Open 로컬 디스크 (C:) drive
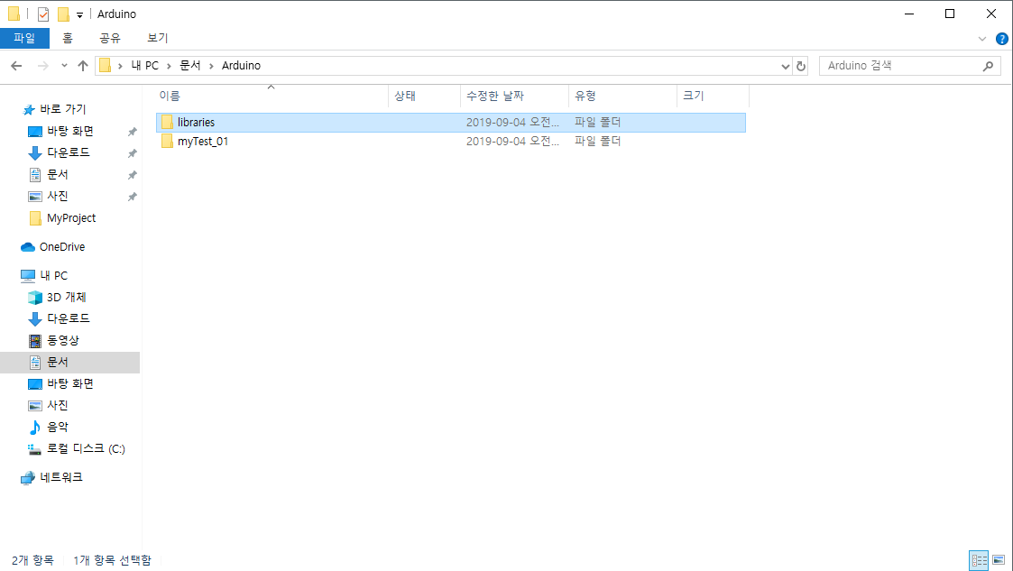 [x=86, y=448]
